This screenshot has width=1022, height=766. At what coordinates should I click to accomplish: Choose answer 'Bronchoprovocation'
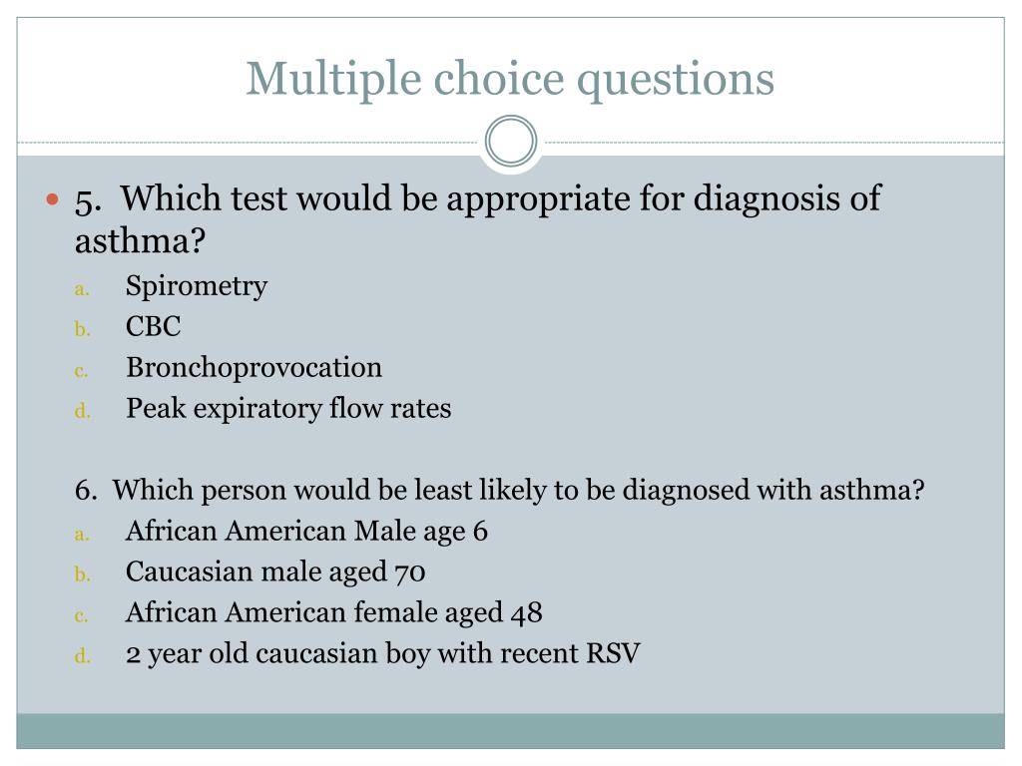[x=255, y=368]
